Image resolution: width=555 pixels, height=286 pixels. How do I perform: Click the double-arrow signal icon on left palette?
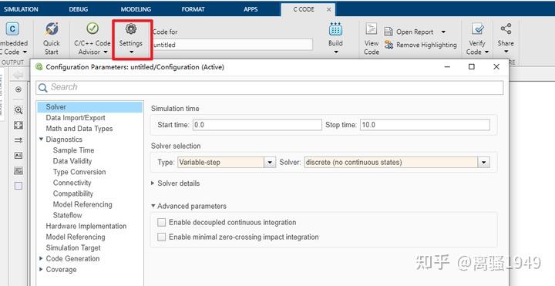(x=18, y=140)
